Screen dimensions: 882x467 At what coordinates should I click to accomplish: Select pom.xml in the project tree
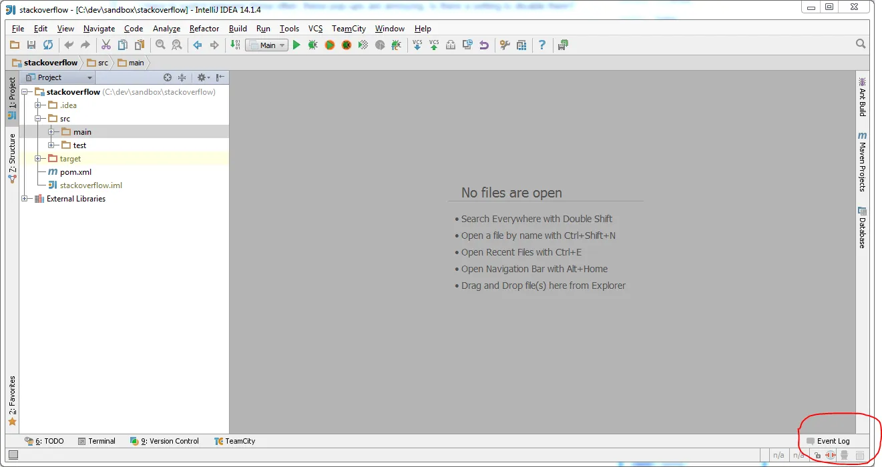(69, 172)
